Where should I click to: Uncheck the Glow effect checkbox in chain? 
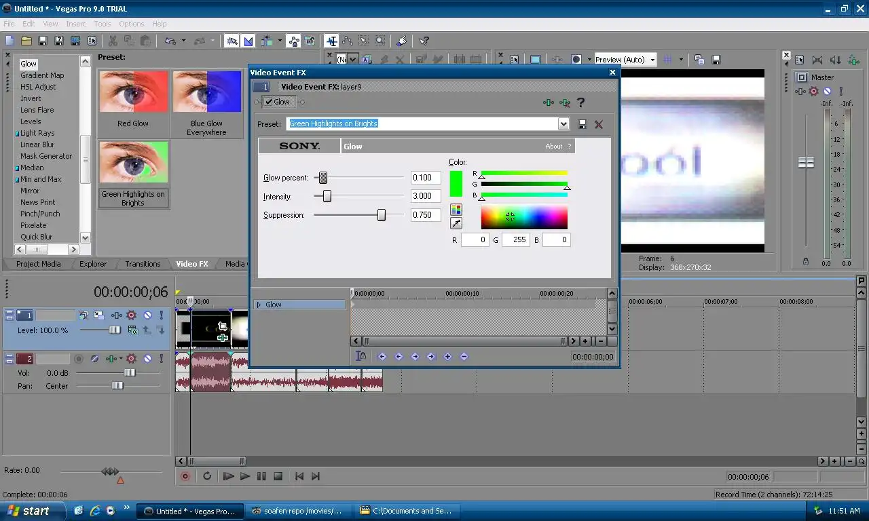click(x=269, y=102)
